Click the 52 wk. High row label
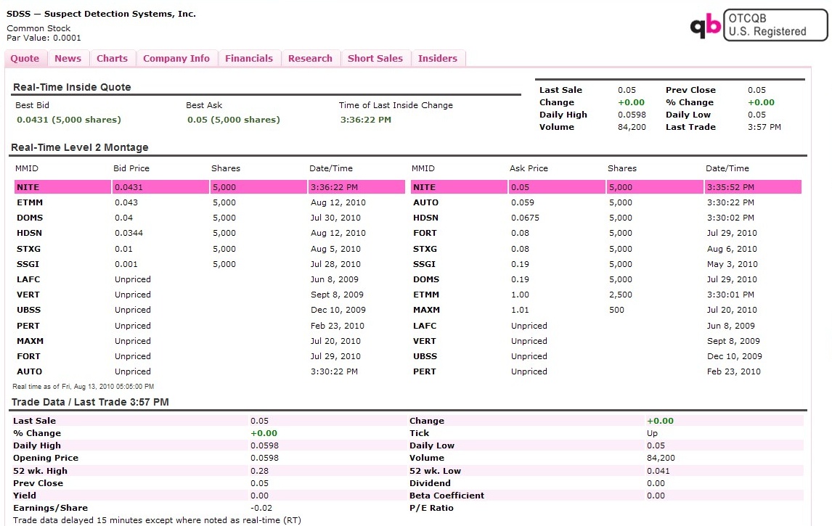The image size is (832, 526). click(40, 471)
